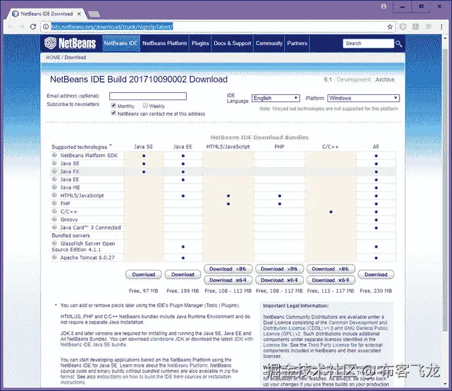Image resolution: width=452 pixels, height=391 pixels.
Task: Click 'Free, 199 MB' size text
Action: pyautogui.click(x=183, y=291)
